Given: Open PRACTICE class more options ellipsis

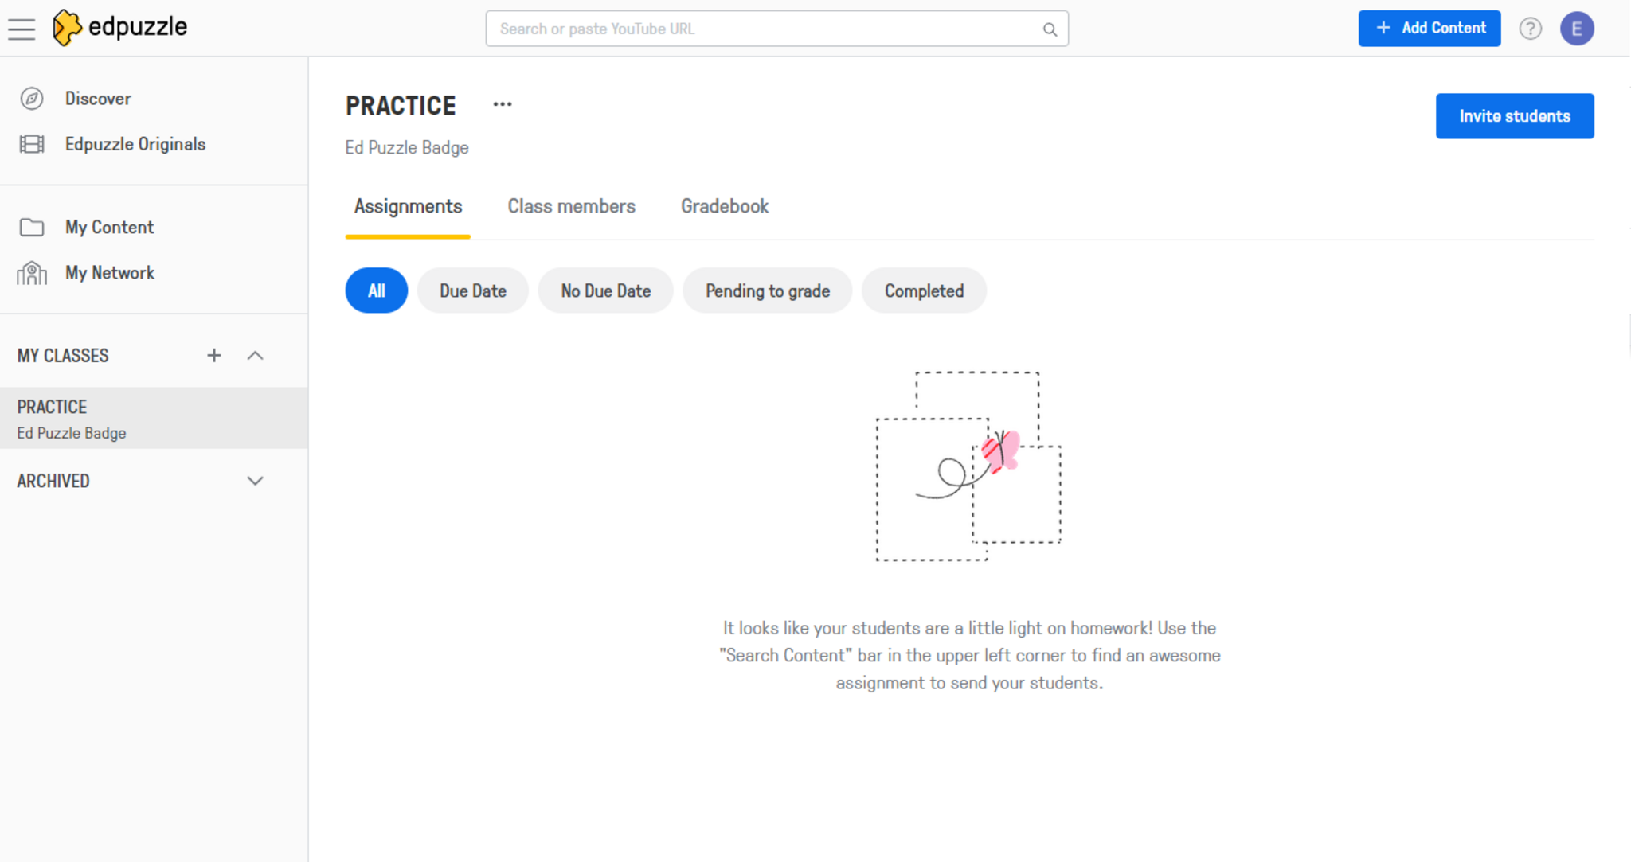Looking at the screenshot, I should click(502, 104).
